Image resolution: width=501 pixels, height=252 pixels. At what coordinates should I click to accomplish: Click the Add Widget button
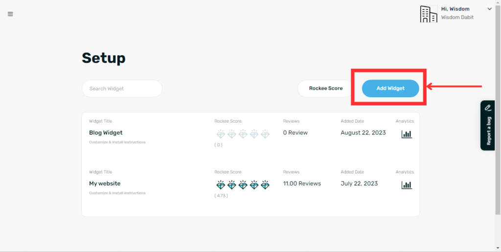pos(390,88)
